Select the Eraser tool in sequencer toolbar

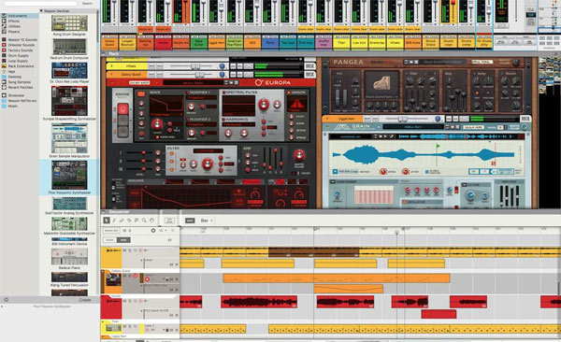122,221
